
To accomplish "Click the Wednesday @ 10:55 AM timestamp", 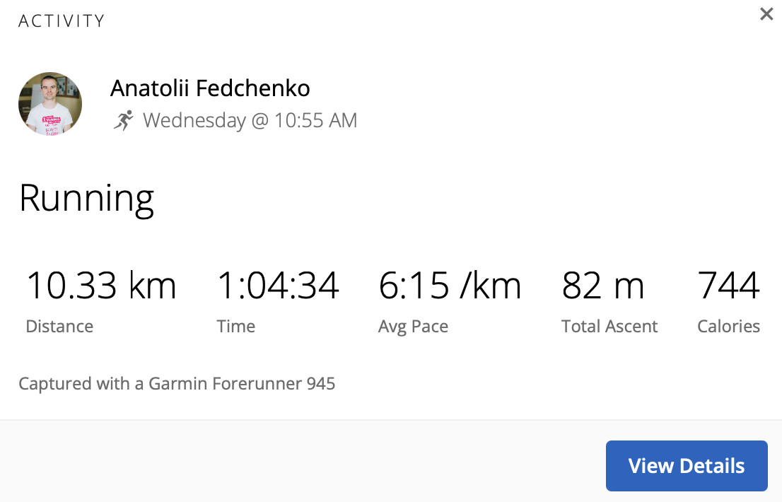I will (250, 121).
